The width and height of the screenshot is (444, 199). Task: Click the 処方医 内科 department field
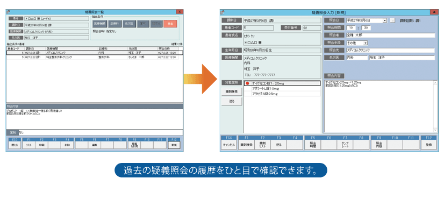click(x=356, y=58)
